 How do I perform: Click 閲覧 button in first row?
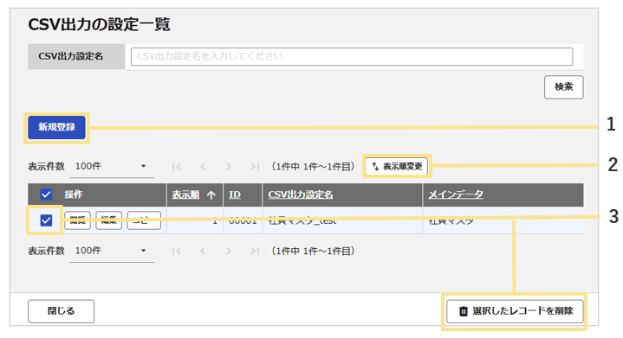pyautogui.click(x=77, y=220)
